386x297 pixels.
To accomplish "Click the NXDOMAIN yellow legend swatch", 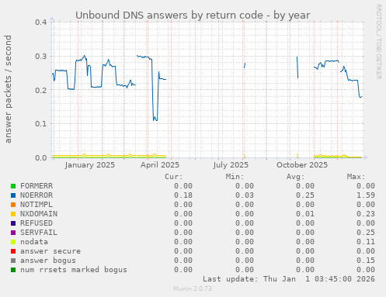I will pyautogui.click(x=13, y=214).
